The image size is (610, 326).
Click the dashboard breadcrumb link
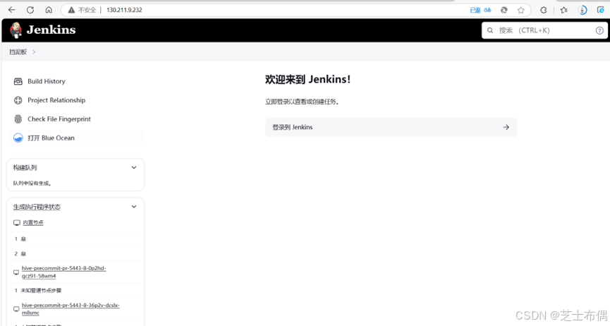coord(18,52)
